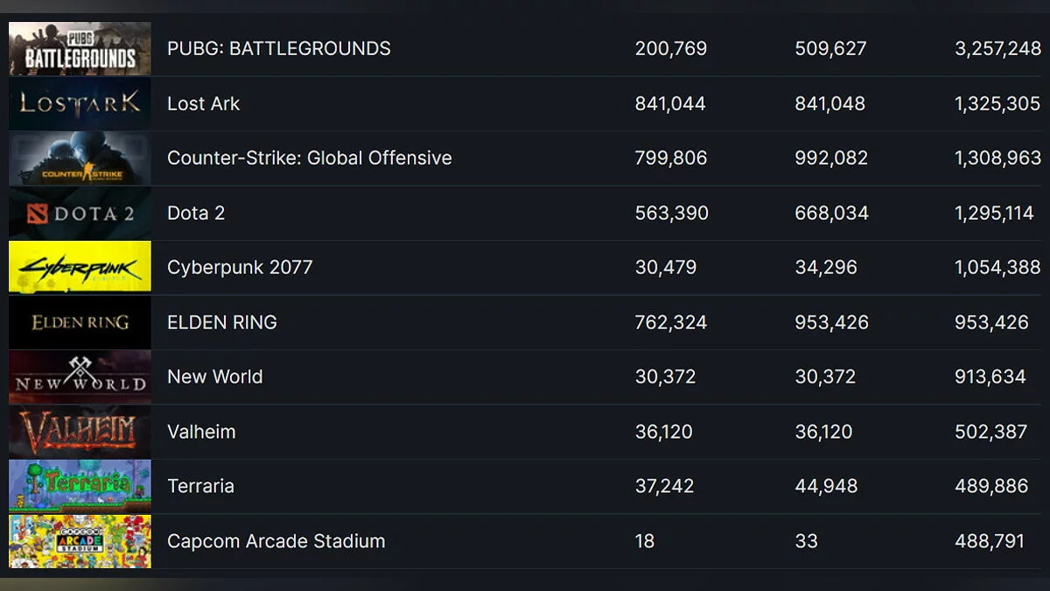The height and width of the screenshot is (591, 1050).
Task: Click the yellow Cyberpunk banner image
Action: coord(80,268)
